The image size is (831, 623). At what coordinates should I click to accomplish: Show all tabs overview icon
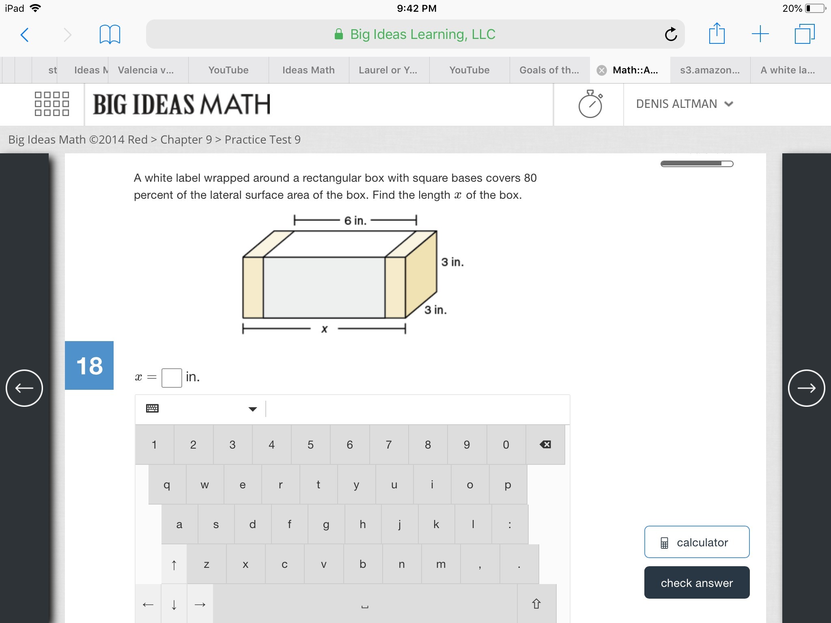[x=804, y=34]
